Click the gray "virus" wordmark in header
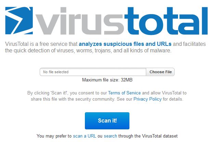The image size is (215, 142). pos(79,21)
